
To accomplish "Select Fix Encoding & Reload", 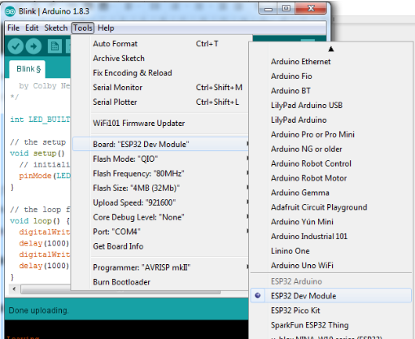I will [160, 73].
